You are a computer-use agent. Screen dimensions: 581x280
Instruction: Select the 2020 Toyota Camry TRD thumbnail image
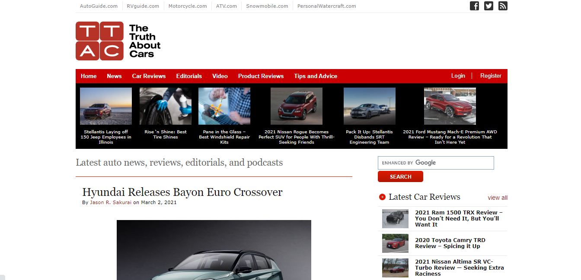click(395, 243)
